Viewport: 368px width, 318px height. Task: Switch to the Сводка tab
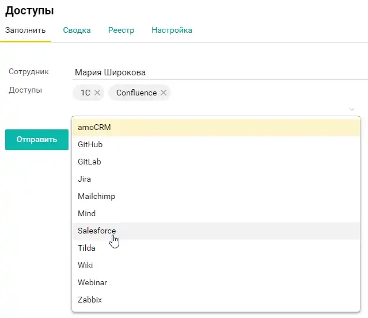pos(77,30)
